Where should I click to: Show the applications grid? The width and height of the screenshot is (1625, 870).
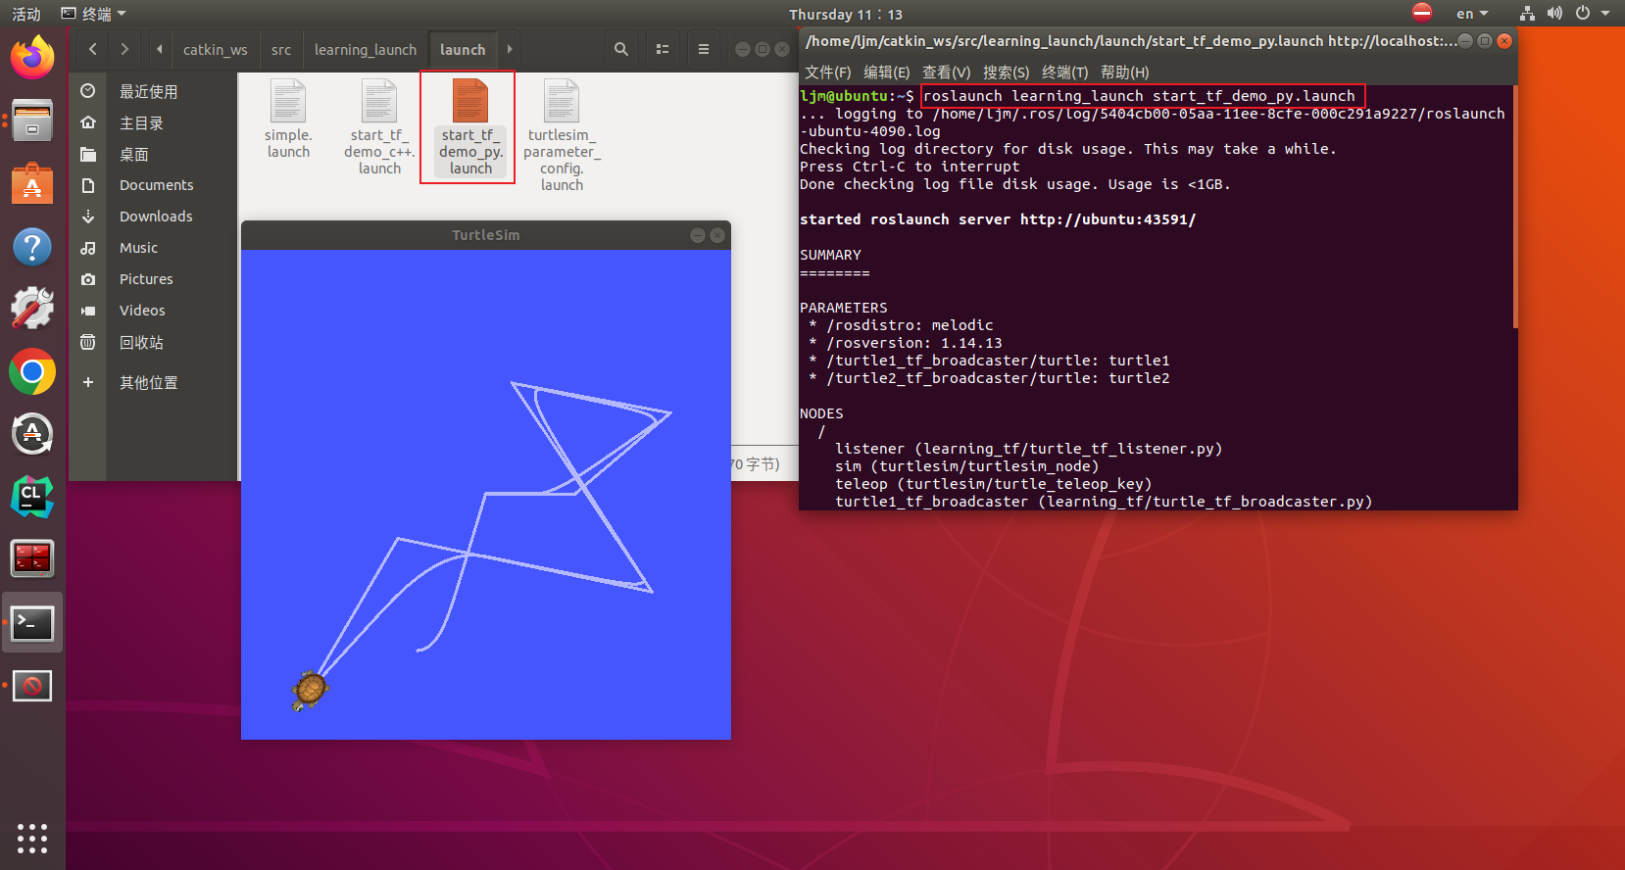32,838
